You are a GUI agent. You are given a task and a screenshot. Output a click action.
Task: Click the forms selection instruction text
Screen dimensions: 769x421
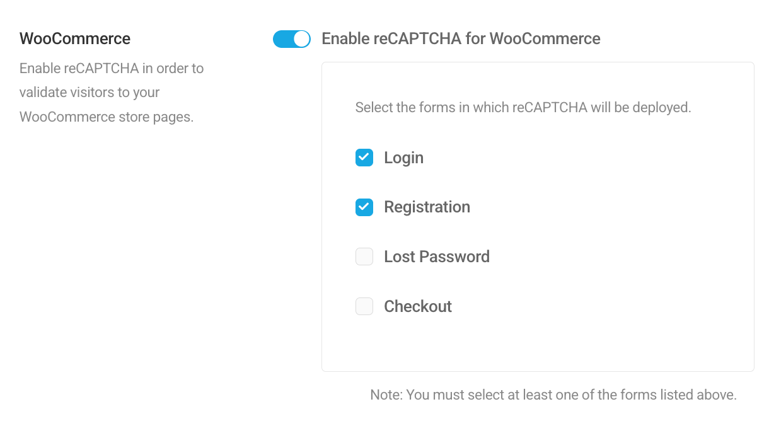click(x=523, y=107)
